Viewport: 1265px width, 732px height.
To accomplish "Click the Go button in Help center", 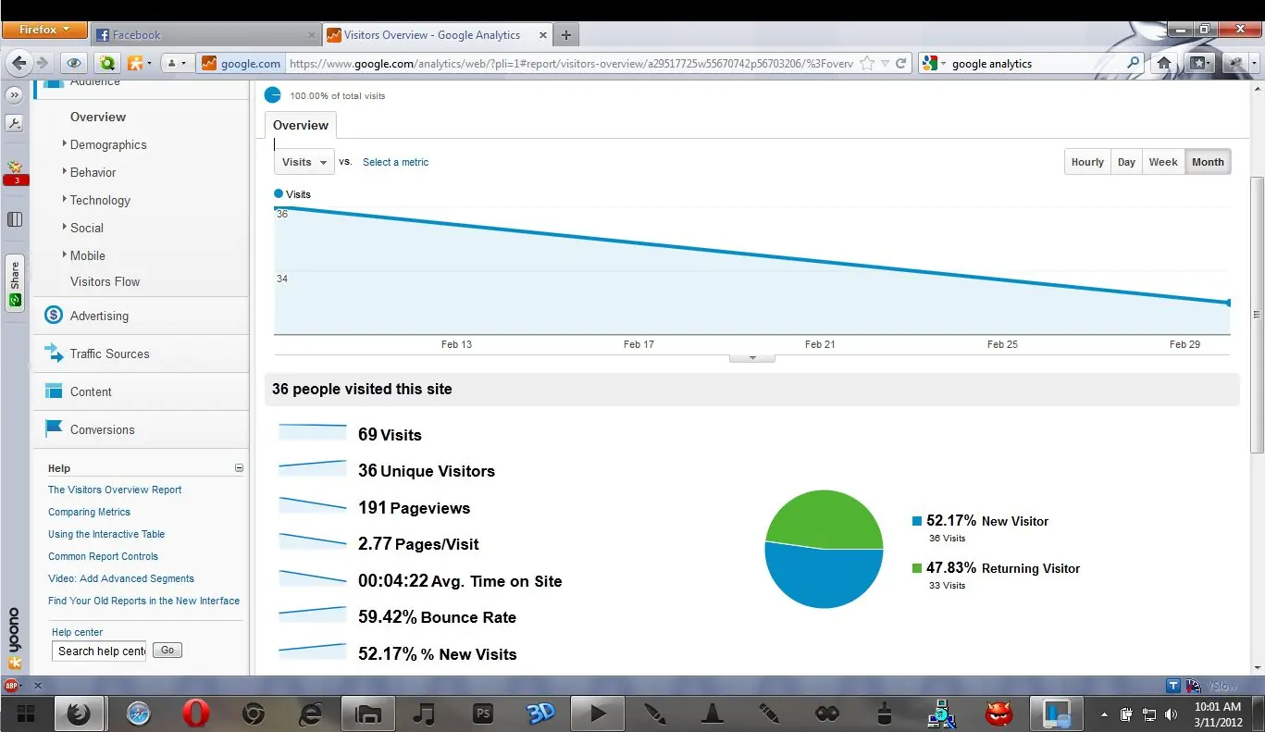I will pos(167,651).
